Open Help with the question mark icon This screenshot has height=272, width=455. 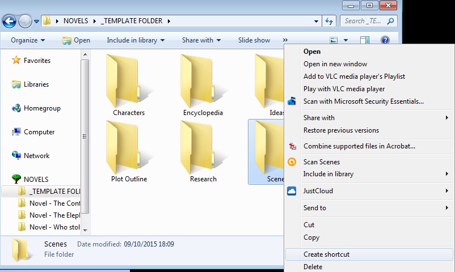tap(385, 40)
